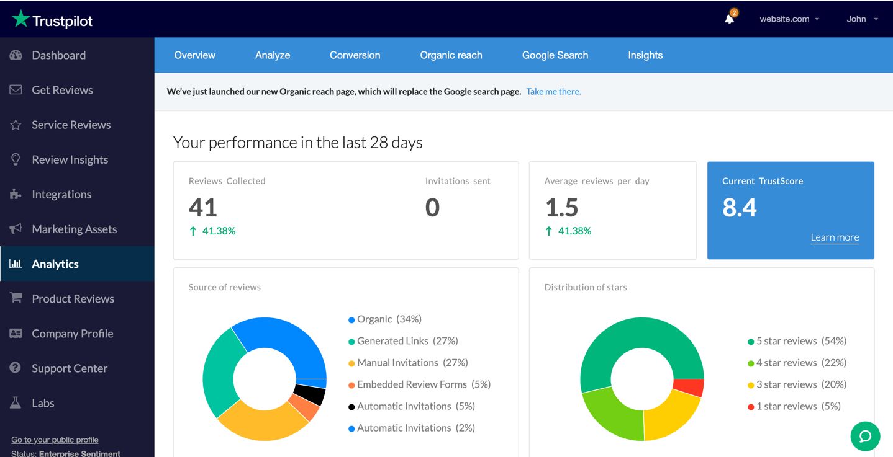Click the Invitations sent 0 value
This screenshot has height=457, width=893.
pos(433,207)
